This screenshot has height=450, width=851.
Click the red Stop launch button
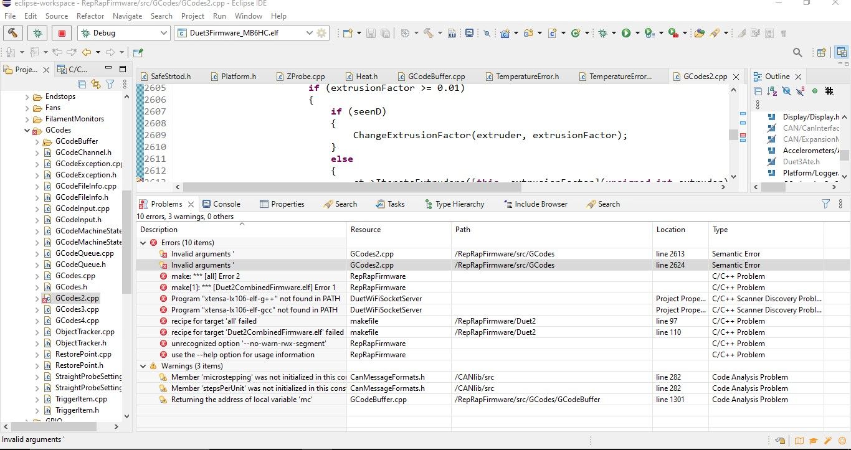62,33
